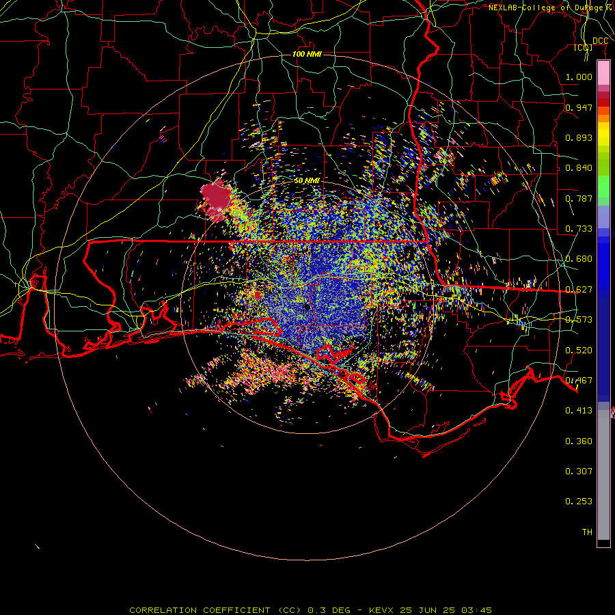The width and height of the screenshot is (615, 615).
Task: Click the 0.520 scale value
Action: pos(579,351)
